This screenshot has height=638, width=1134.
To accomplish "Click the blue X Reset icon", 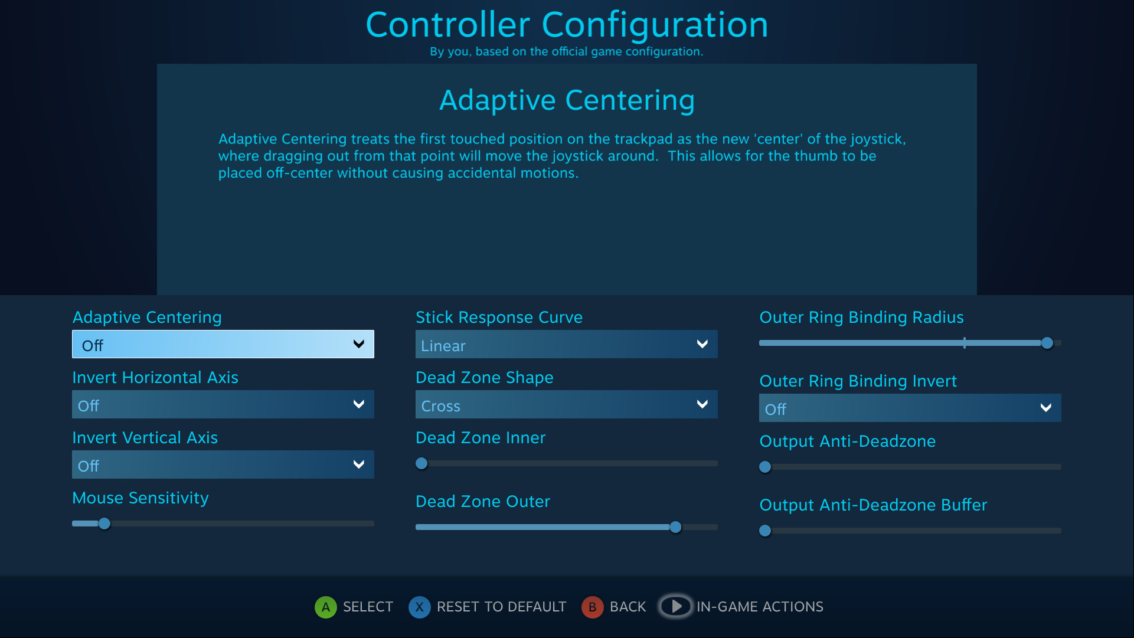I will [x=419, y=607].
